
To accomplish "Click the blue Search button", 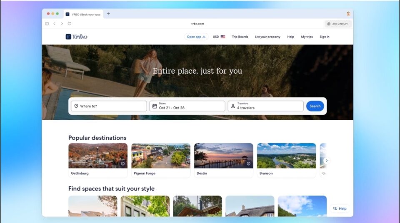I will [315, 106].
